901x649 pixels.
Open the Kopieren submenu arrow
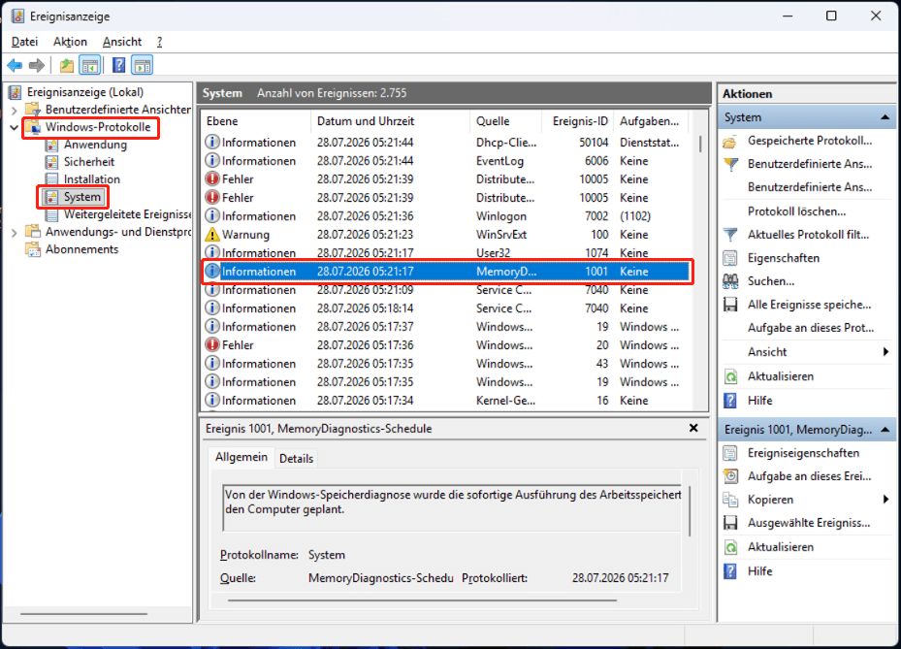[885, 500]
